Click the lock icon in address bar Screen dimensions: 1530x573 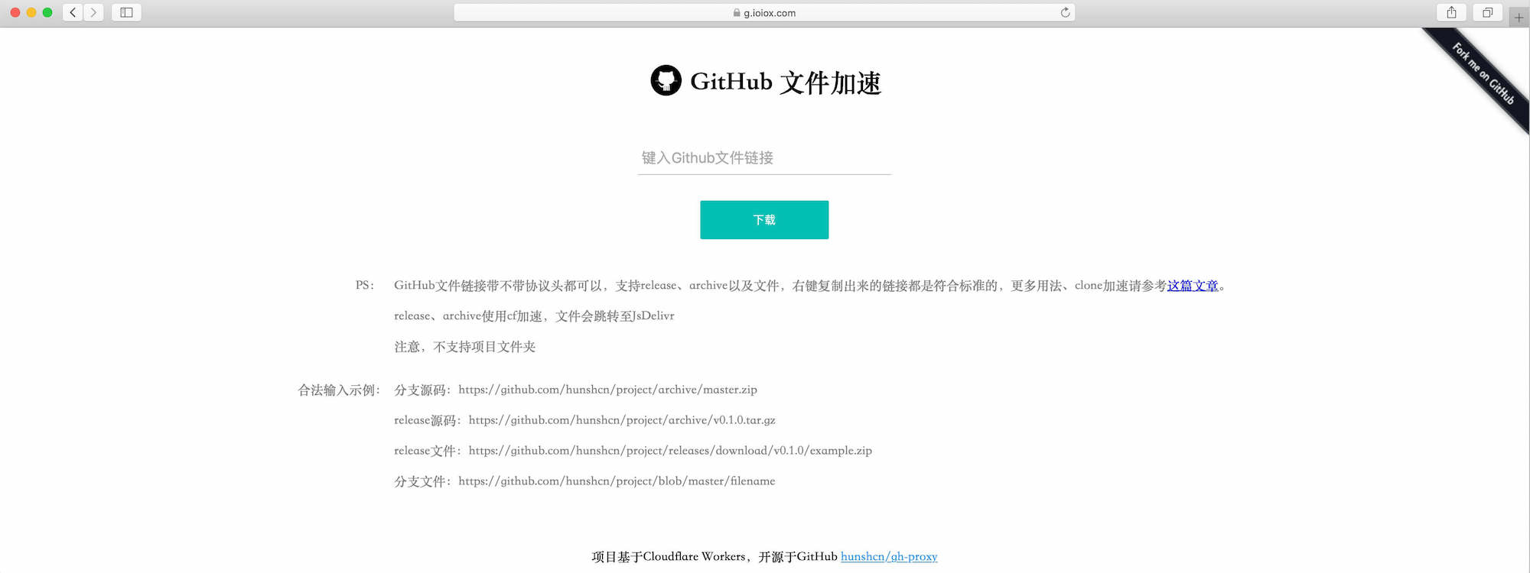737,13
